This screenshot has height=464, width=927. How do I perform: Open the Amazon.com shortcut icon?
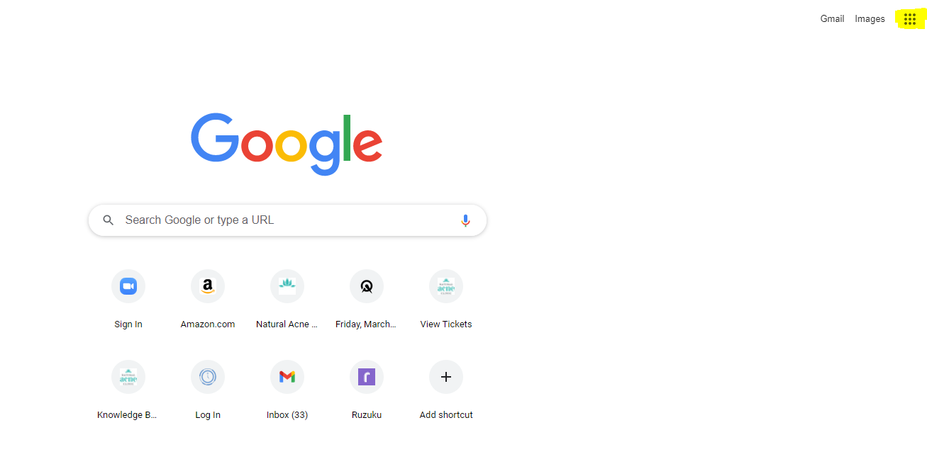(208, 286)
